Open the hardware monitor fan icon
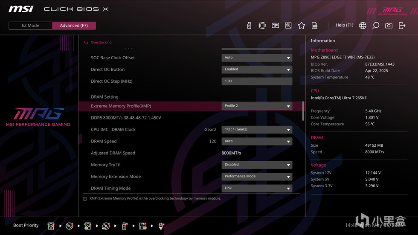 tap(288, 26)
